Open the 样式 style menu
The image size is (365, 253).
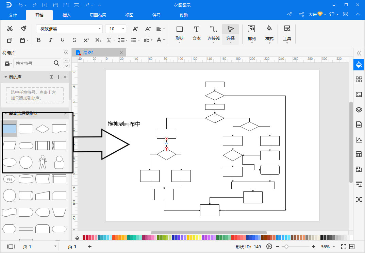click(269, 34)
